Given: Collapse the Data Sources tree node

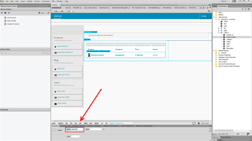Looking at the screenshot, I should 214,17.
